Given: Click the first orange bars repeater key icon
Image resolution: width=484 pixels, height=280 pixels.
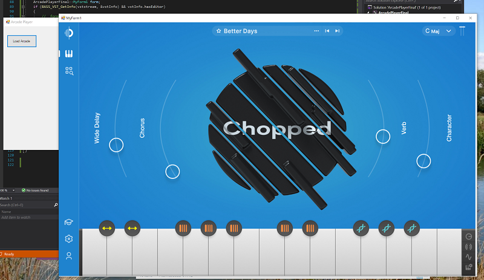Looking at the screenshot, I should (183, 229).
